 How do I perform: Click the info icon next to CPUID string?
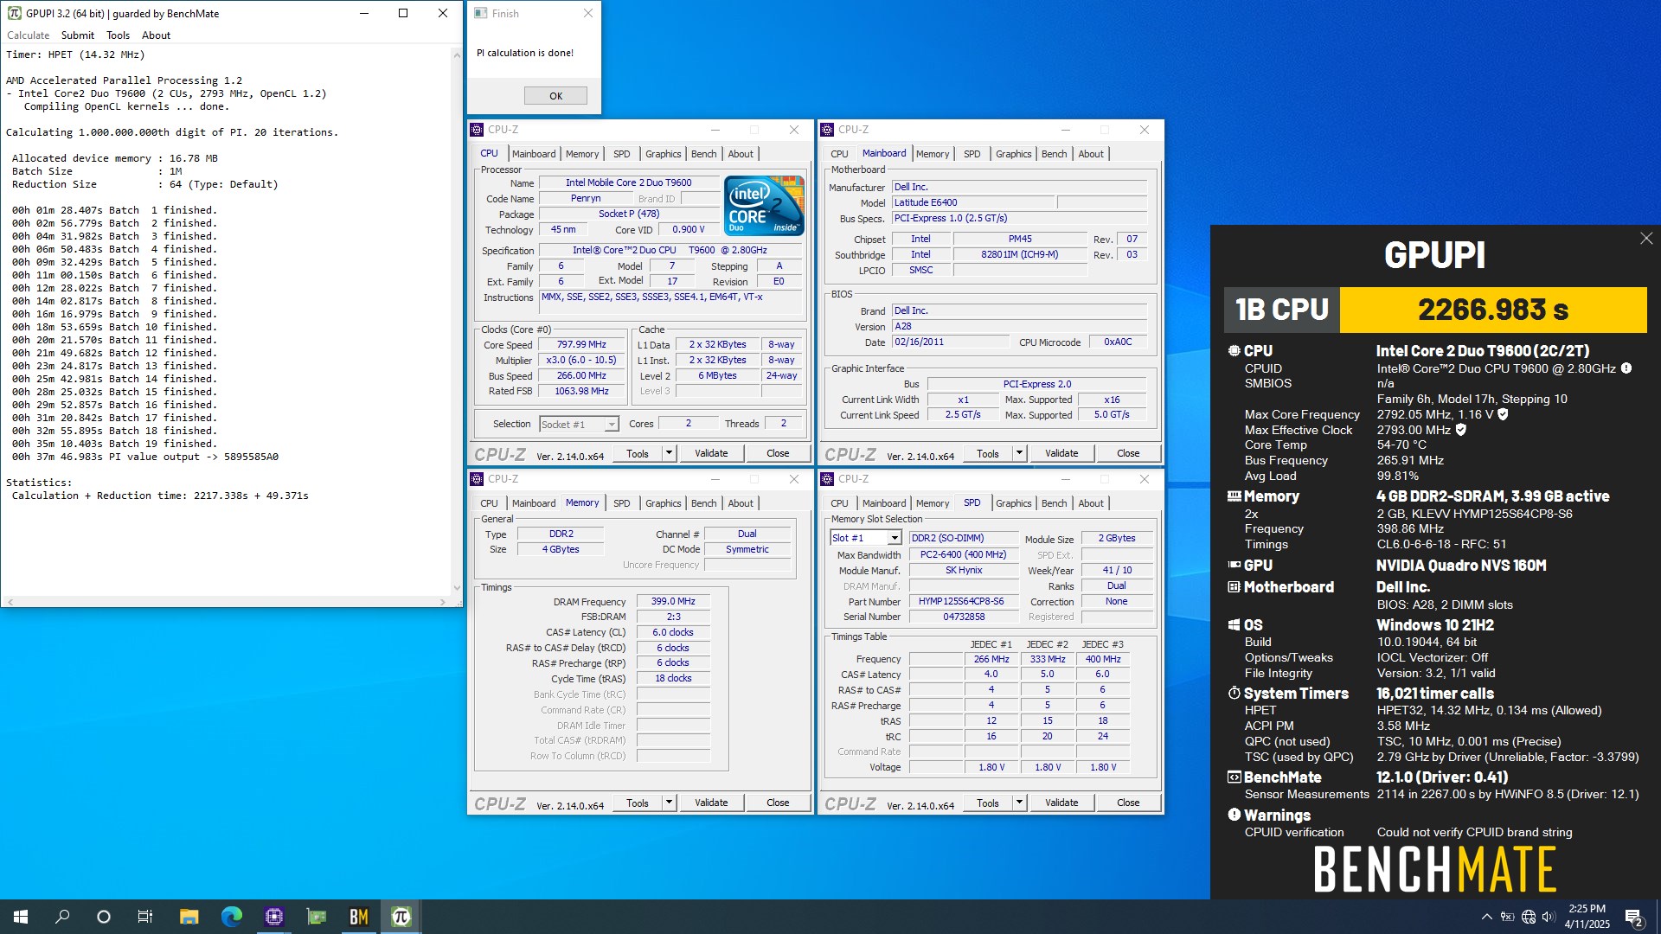[x=1626, y=368]
